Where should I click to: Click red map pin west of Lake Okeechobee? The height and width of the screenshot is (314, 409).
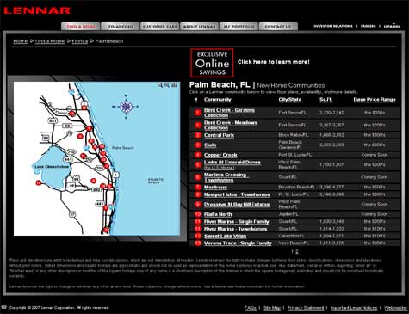coord(39,182)
